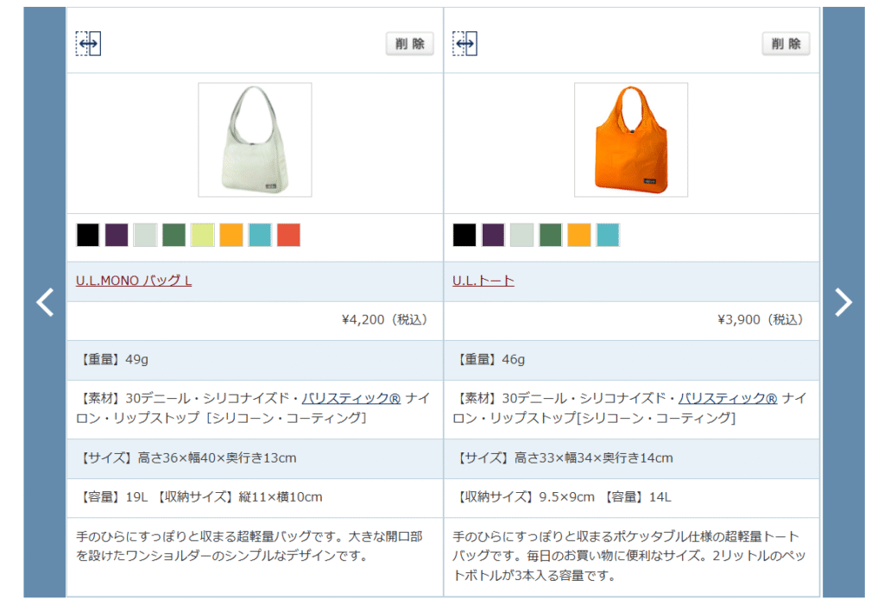This screenshot has width=884, height=606.
Task: Select yellow-green swatch for U.L.MONO バッグ L
Action: pos(202,235)
